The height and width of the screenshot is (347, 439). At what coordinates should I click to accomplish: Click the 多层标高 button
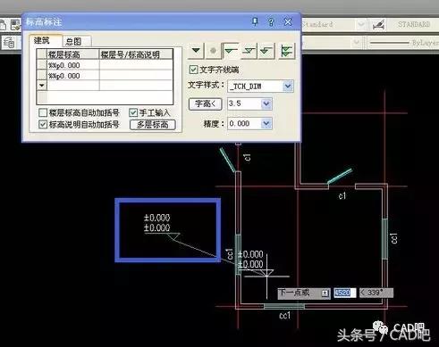pyautogui.click(x=153, y=125)
